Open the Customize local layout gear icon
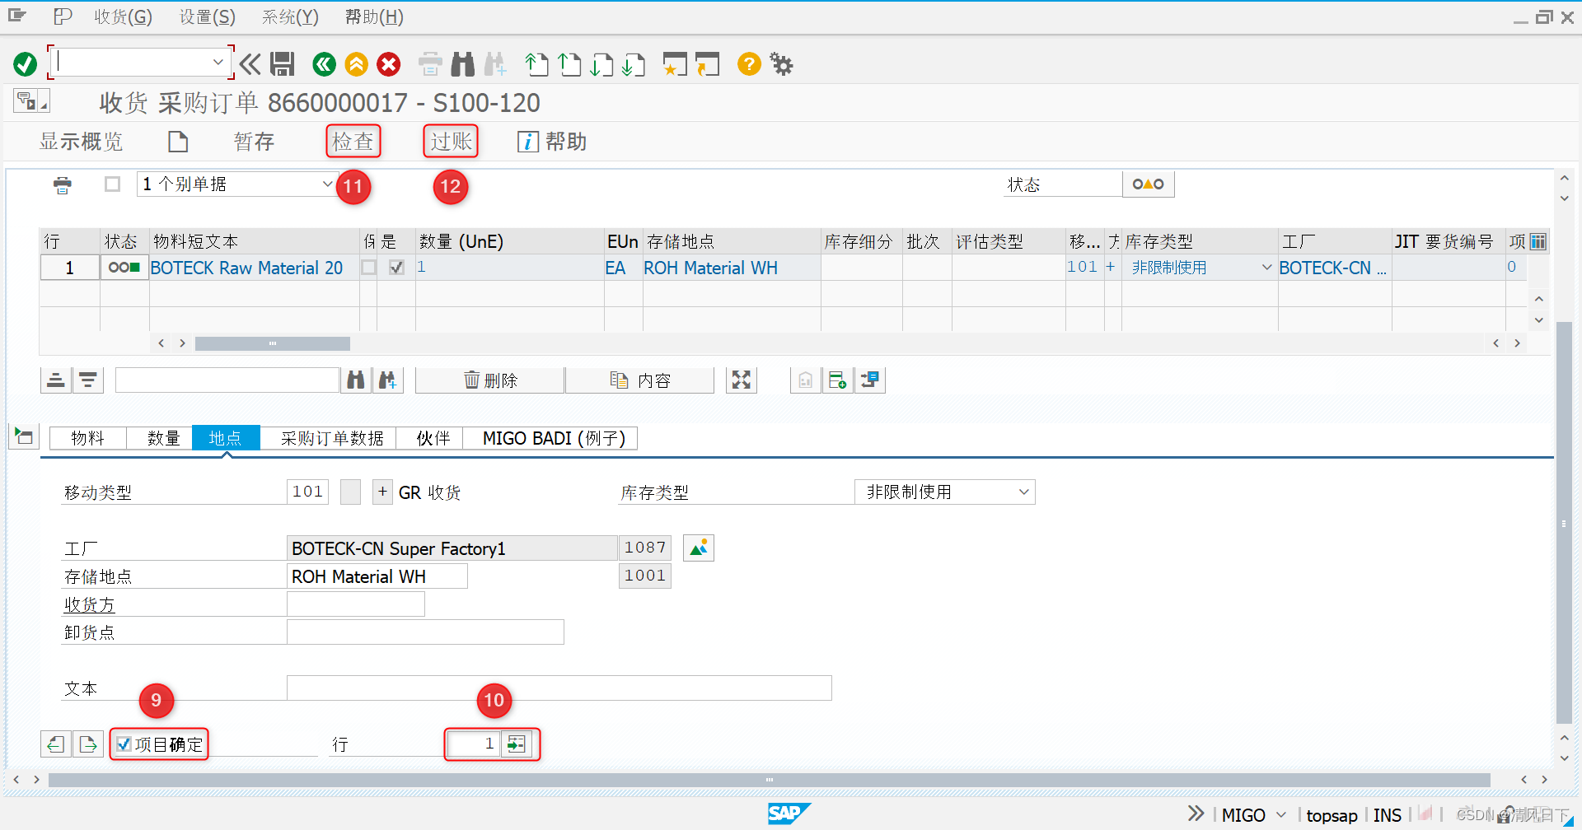 [781, 63]
